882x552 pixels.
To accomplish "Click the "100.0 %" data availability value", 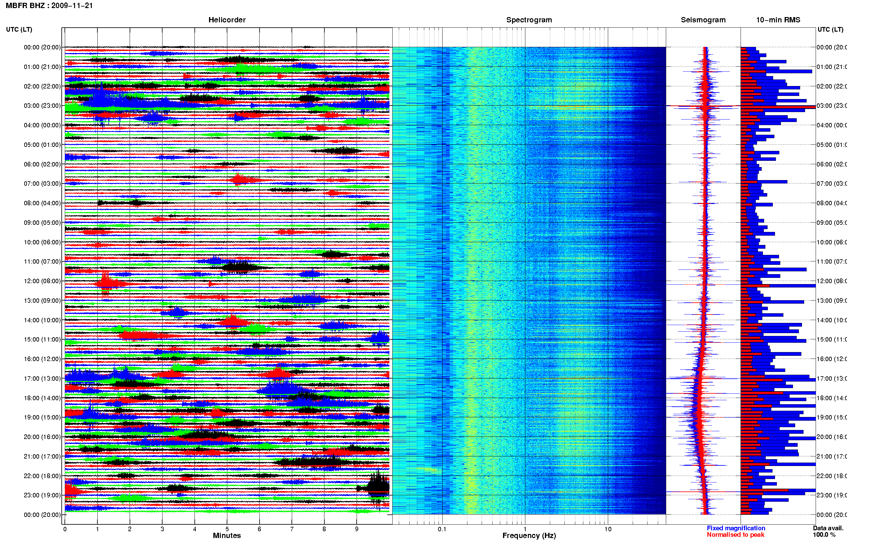I will 824,535.
